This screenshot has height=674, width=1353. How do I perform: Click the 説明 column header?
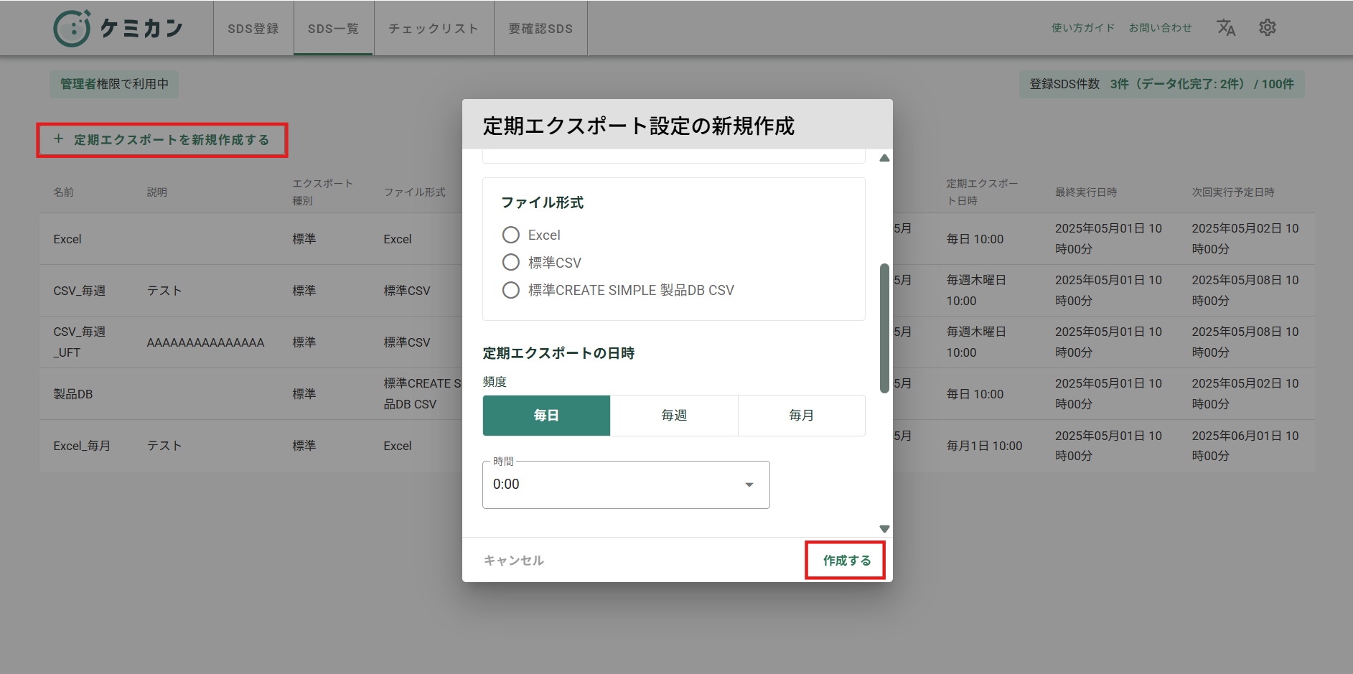pos(157,192)
